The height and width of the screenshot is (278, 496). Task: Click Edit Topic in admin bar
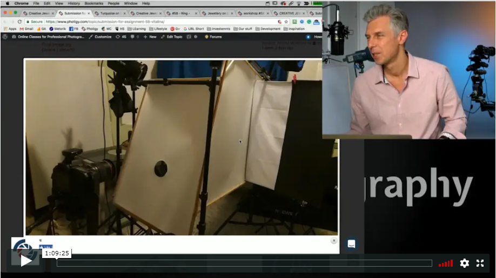[x=171, y=37]
